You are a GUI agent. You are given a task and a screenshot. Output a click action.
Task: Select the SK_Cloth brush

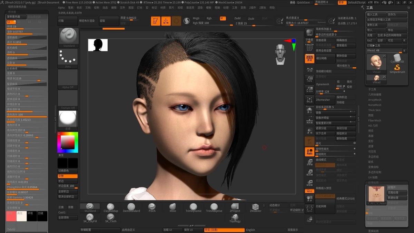pos(111,218)
